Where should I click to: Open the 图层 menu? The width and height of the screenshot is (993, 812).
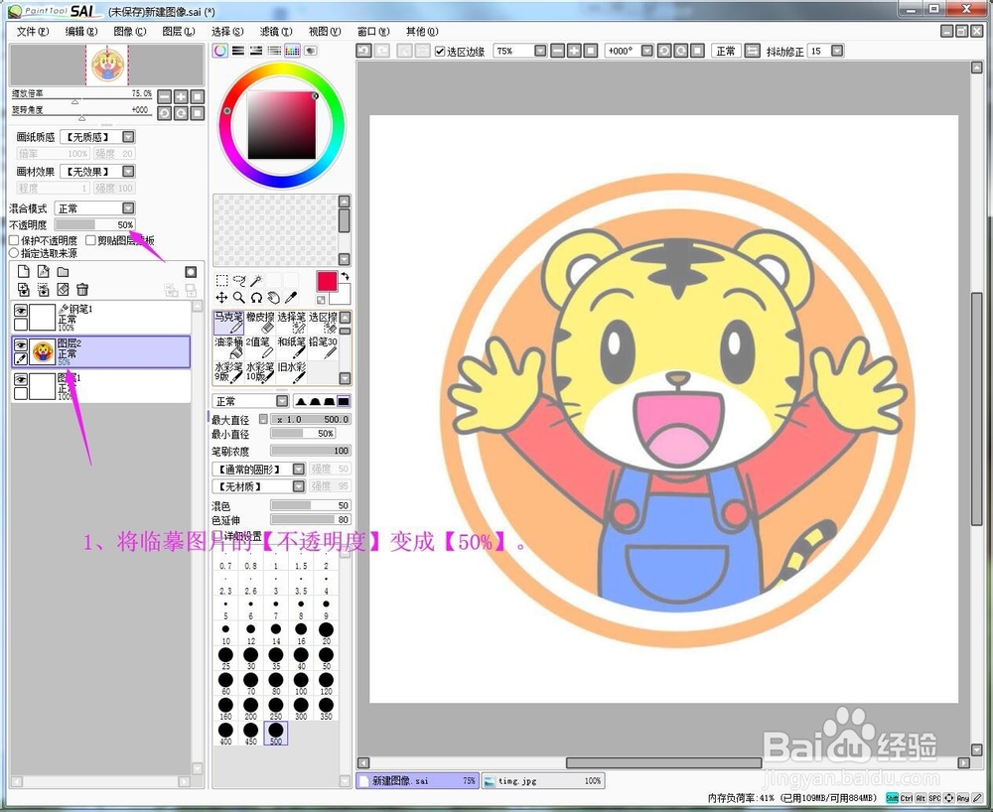pos(179,31)
